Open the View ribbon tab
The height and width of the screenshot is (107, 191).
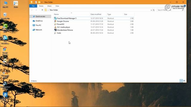(x=57, y=6)
